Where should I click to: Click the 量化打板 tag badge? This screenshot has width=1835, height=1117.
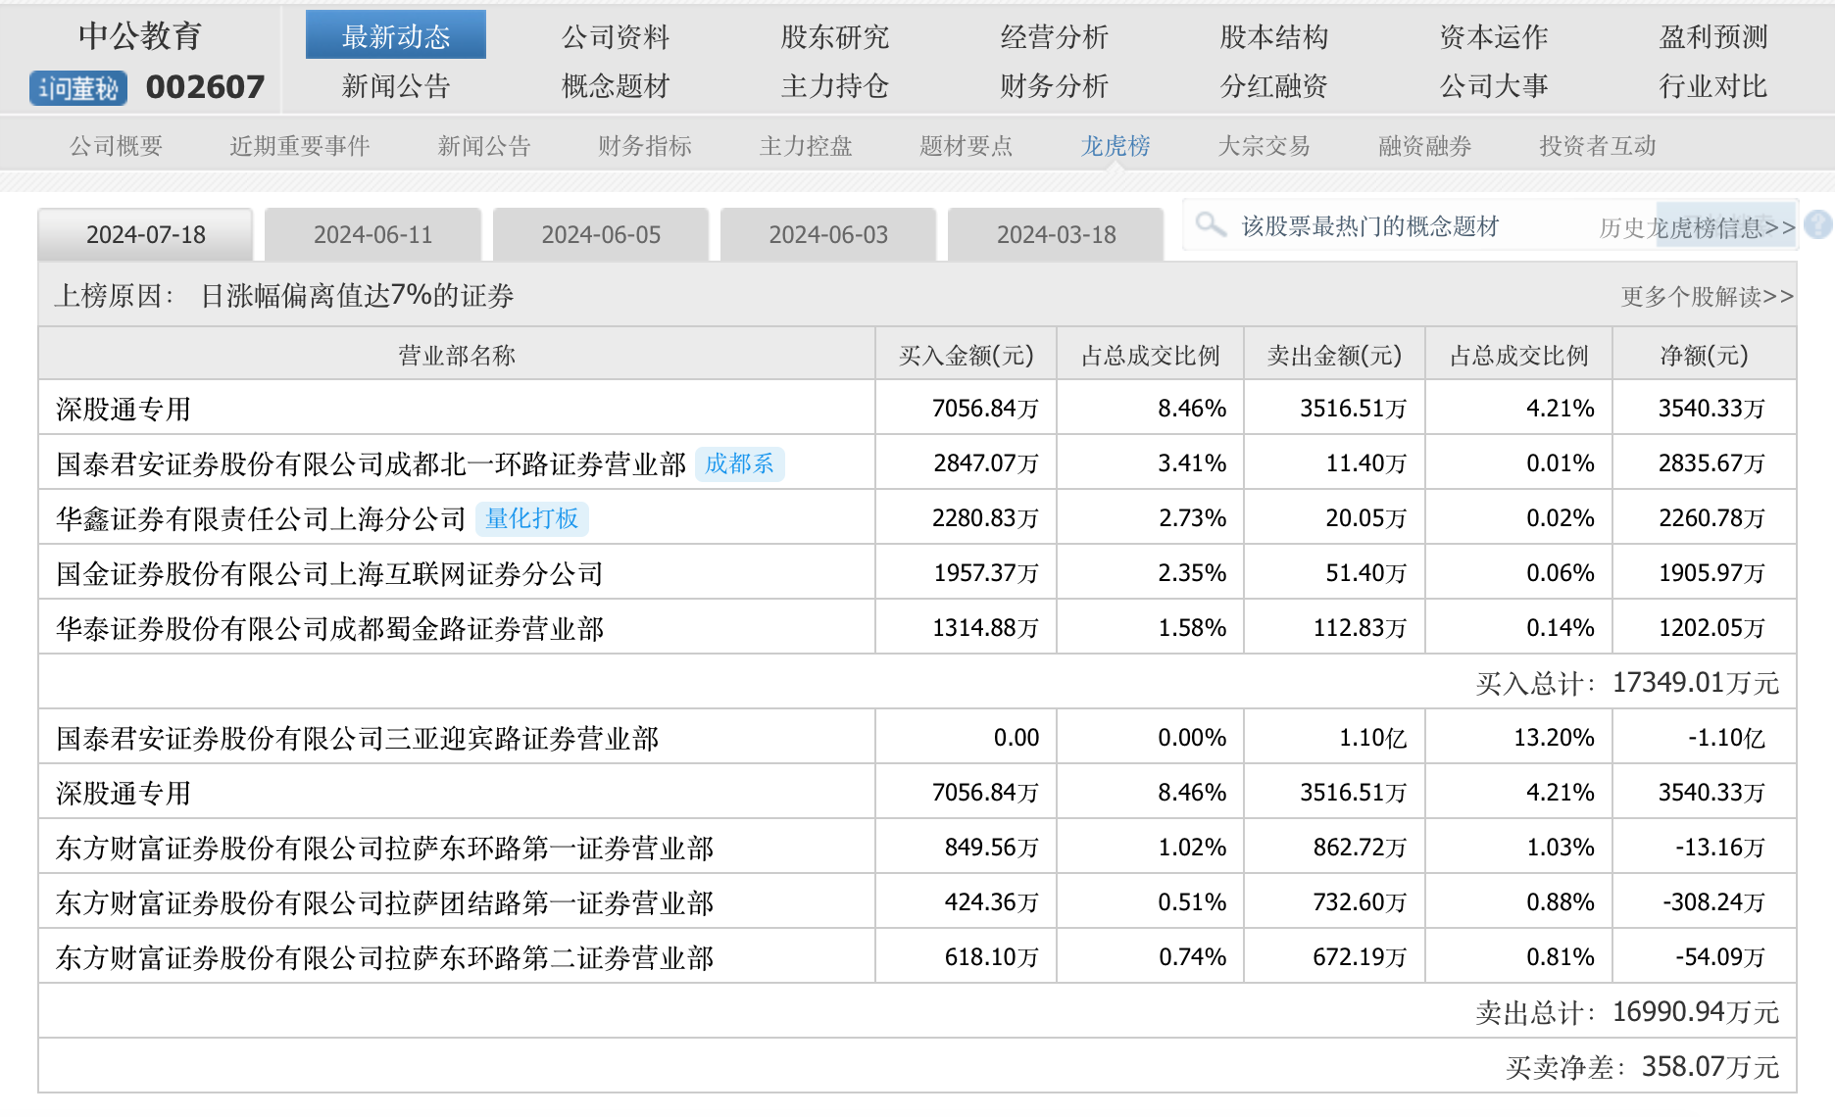(532, 518)
